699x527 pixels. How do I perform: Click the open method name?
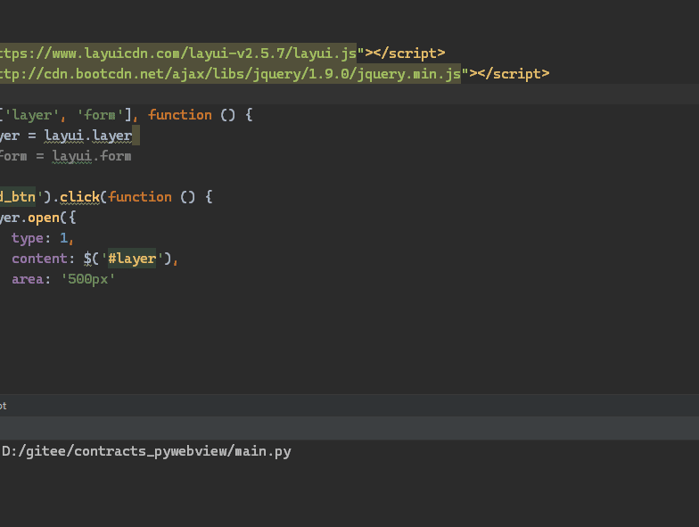(x=44, y=218)
